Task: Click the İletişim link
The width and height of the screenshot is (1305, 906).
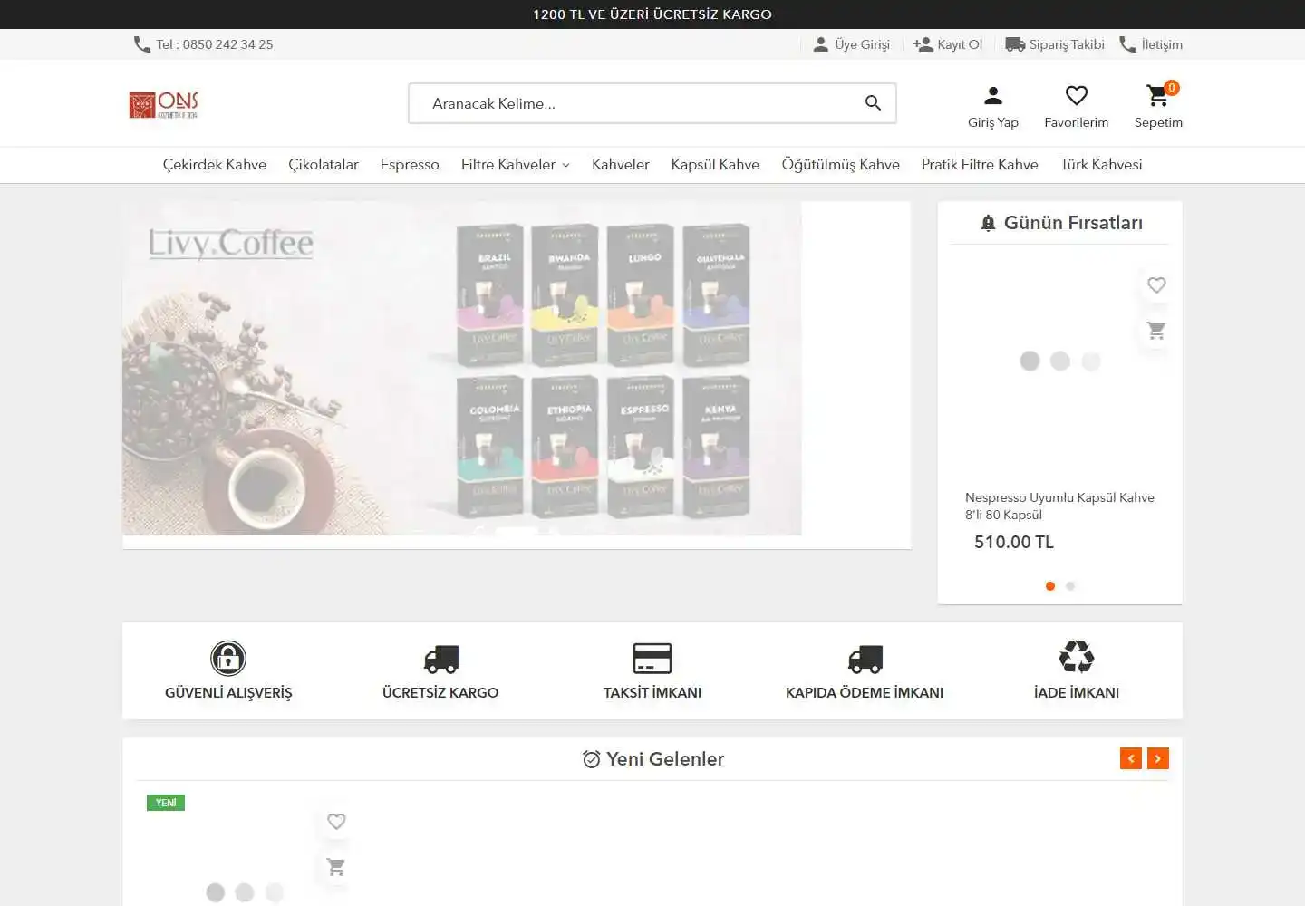Action: [x=1162, y=44]
